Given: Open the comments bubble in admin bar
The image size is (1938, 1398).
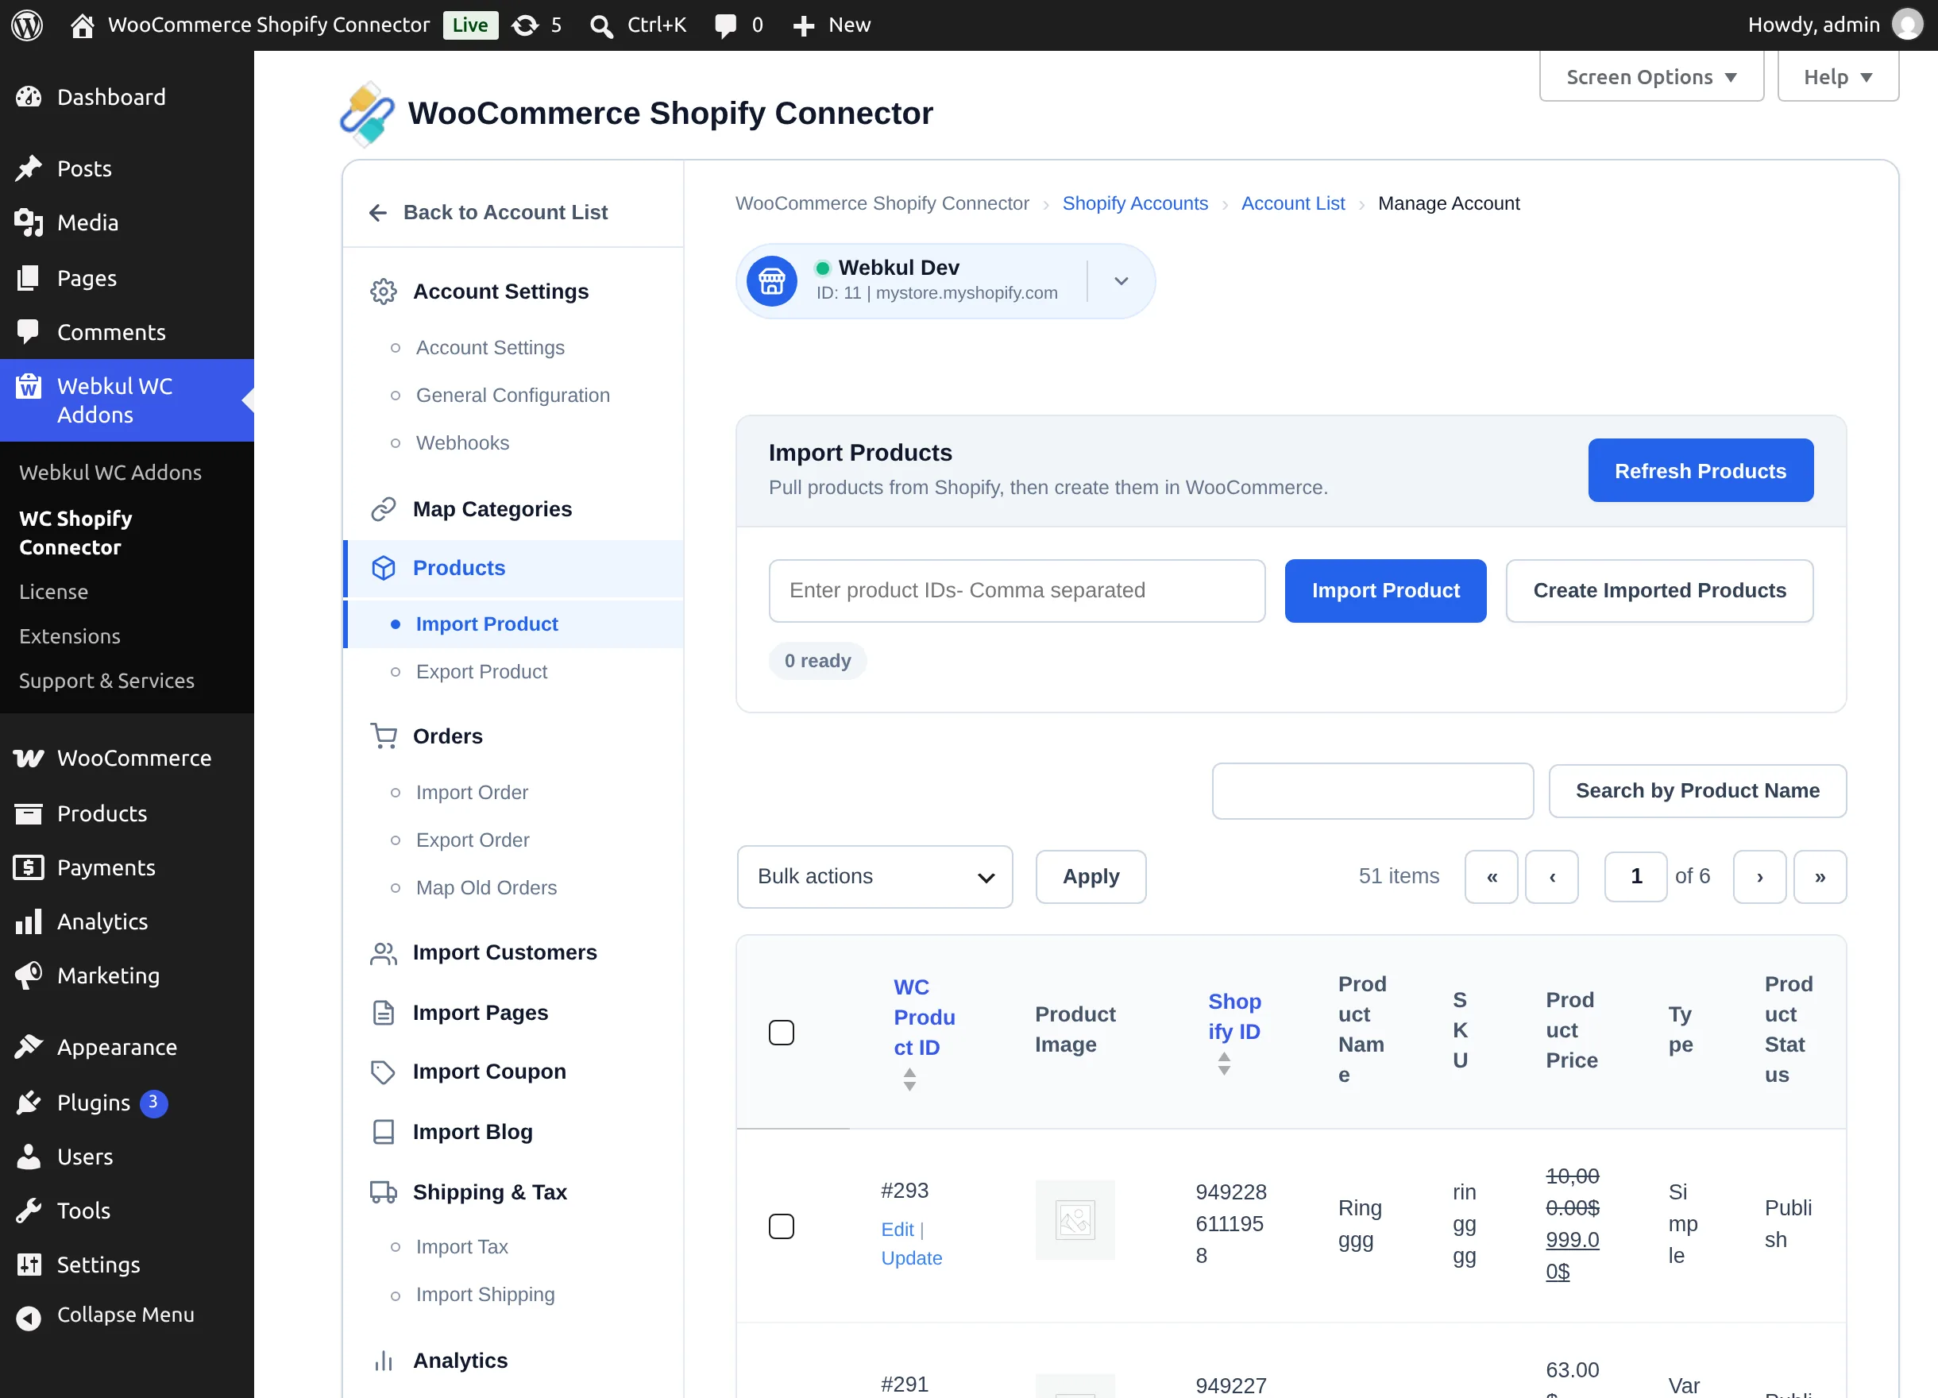Looking at the screenshot, I should (x=725, y=25).
